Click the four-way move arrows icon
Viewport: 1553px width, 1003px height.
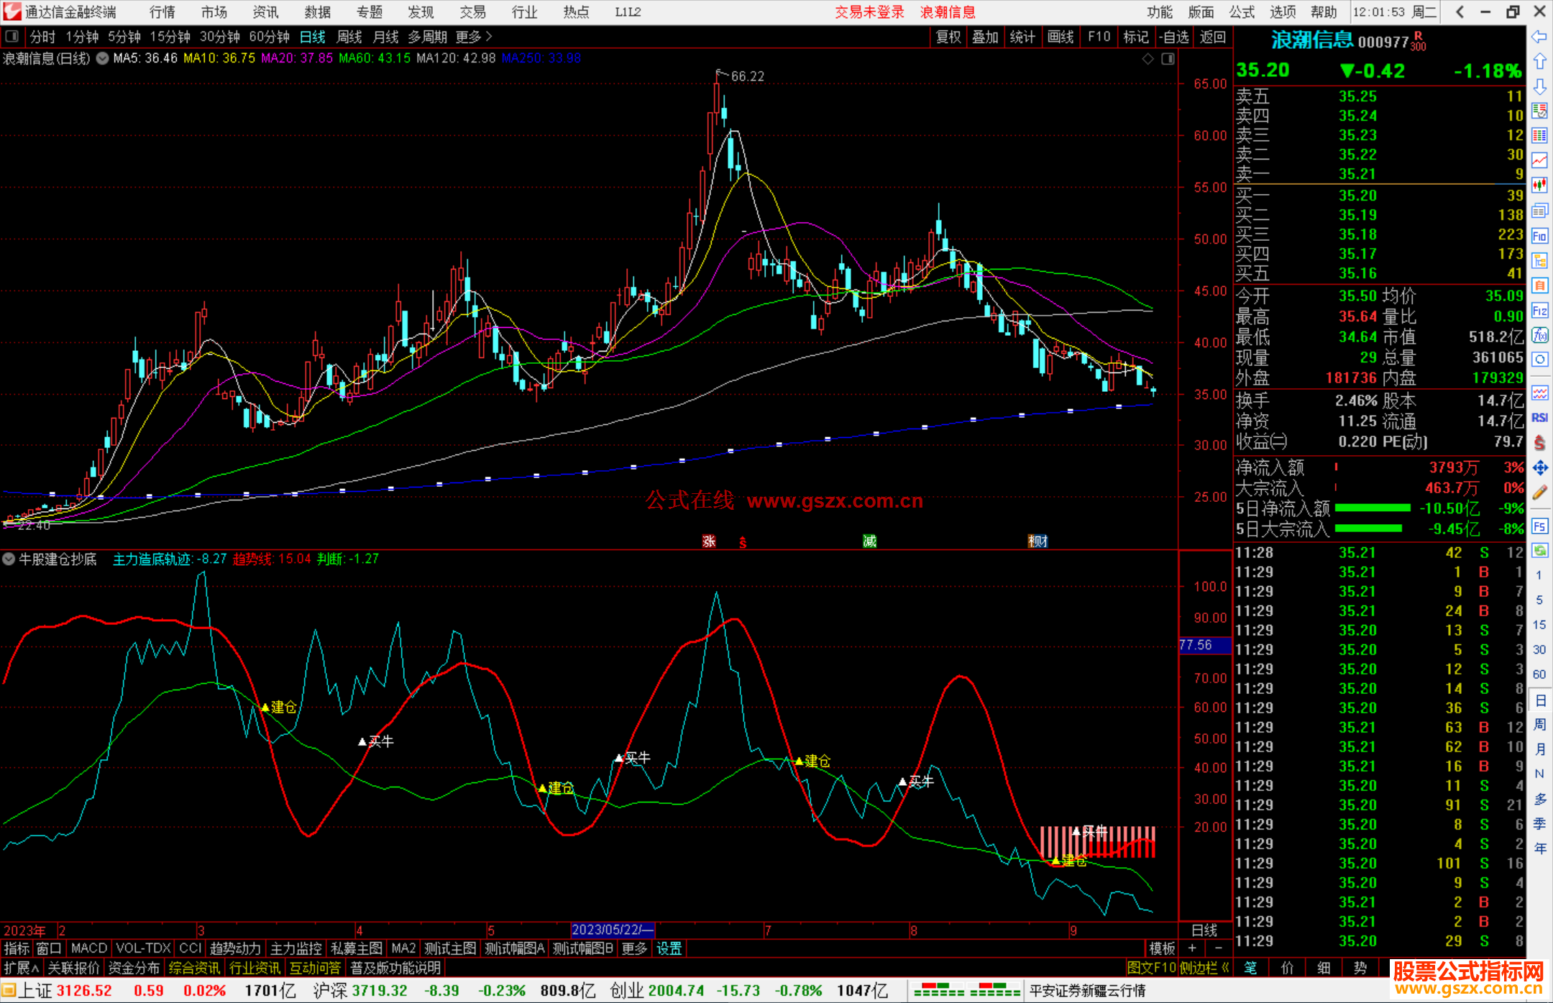(1539, 468)
